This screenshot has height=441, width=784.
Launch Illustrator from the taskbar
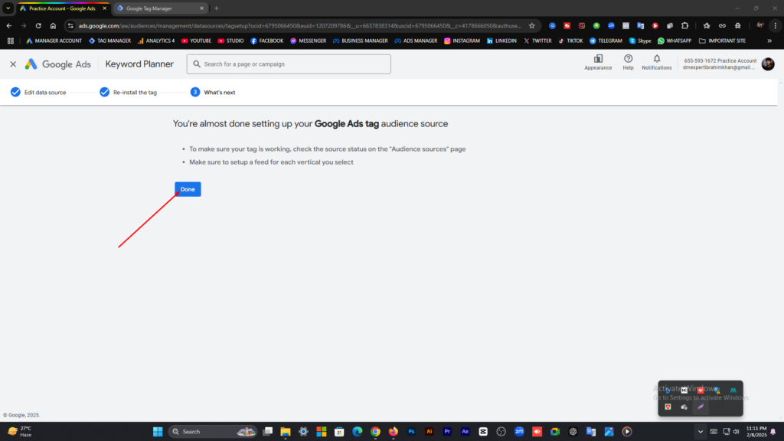click(429, 432)
